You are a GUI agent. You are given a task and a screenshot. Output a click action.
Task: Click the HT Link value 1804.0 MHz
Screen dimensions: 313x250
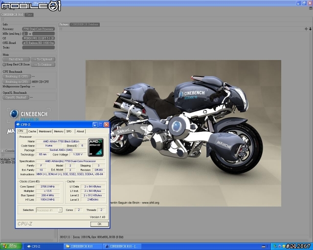point(48,200)
